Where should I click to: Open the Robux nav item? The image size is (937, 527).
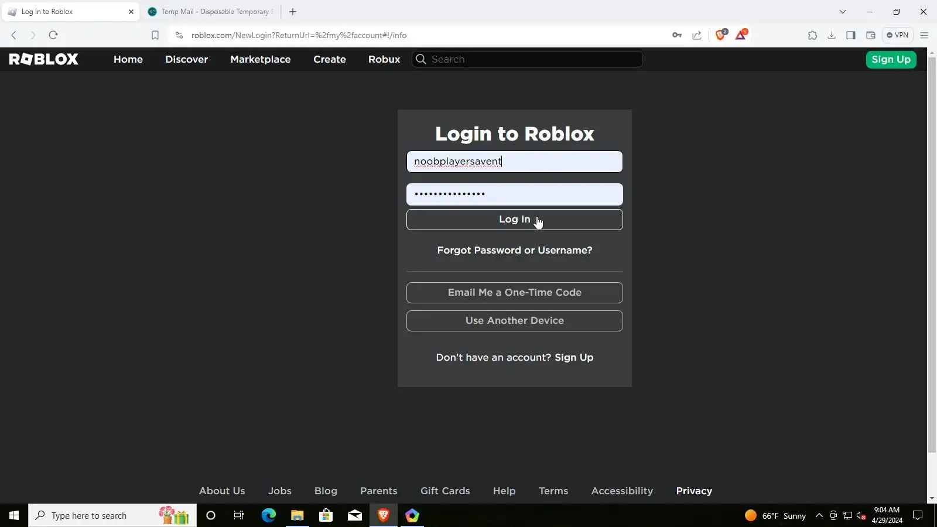coord(384,59)
